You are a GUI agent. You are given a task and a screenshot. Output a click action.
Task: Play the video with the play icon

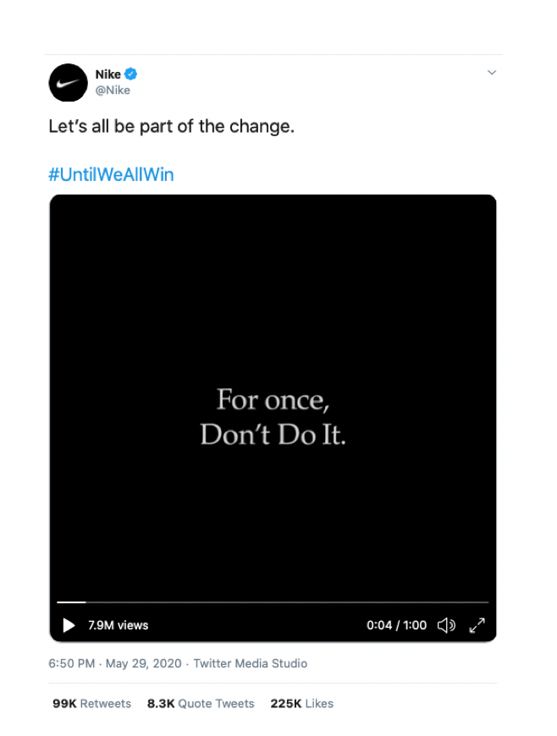tap(69, 625)
